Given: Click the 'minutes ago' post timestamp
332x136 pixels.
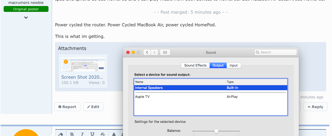Looking at the screenshot, I should 312,97.
